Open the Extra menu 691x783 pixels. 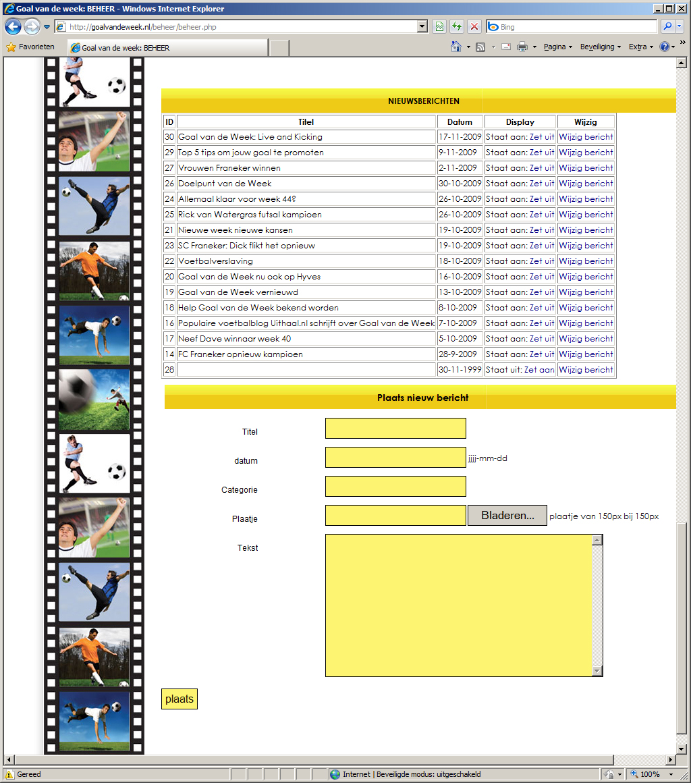coord(640,47)
